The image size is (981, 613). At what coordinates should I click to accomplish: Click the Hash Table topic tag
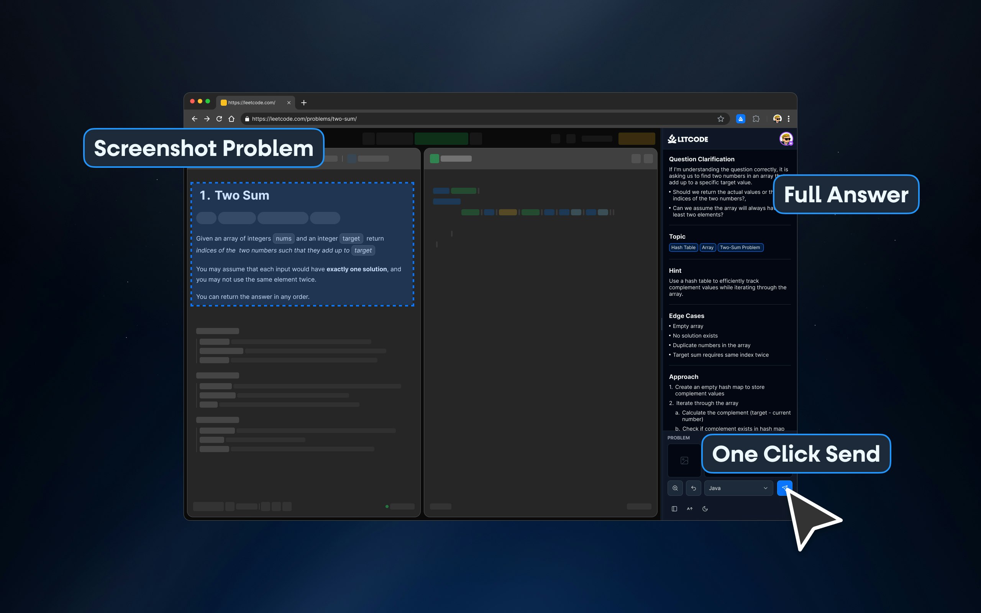(x=683, y=247)
